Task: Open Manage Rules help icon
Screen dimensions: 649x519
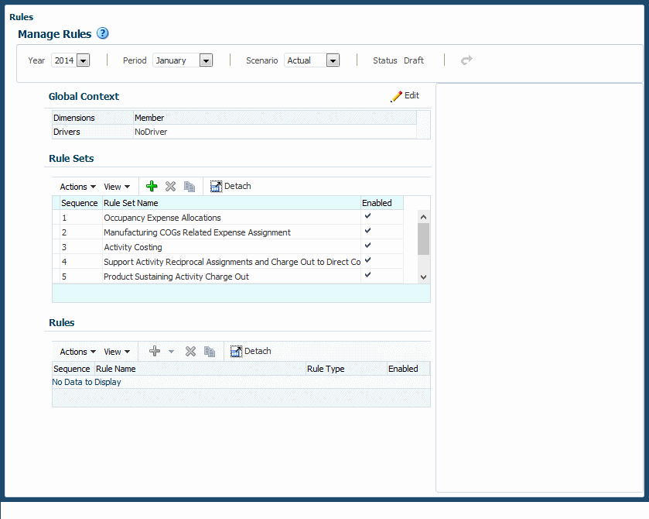Action: (103, 33)
